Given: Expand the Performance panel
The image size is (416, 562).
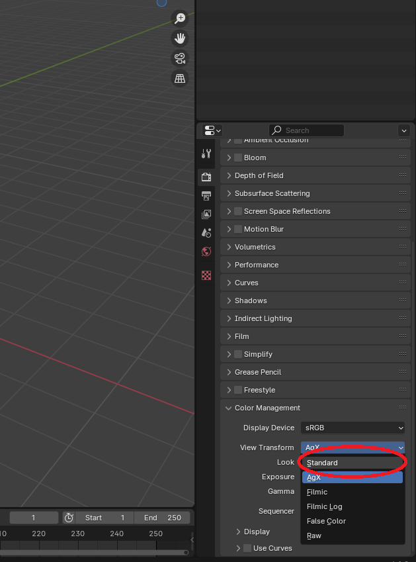Looking at the screenshot, I should click(315, 265).
